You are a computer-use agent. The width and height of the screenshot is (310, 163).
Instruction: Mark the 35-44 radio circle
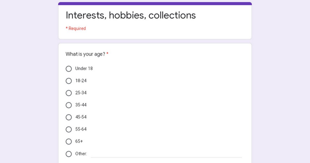(69, 105)
